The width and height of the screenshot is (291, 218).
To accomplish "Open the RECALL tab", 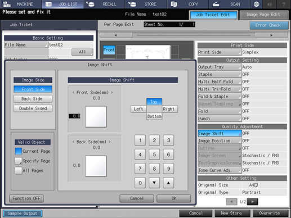I will 104,4.
